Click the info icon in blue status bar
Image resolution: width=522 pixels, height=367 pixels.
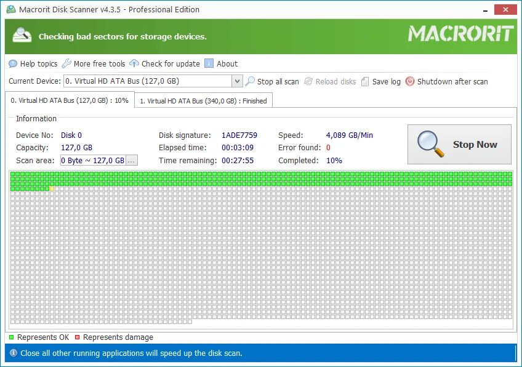(14, 353)
